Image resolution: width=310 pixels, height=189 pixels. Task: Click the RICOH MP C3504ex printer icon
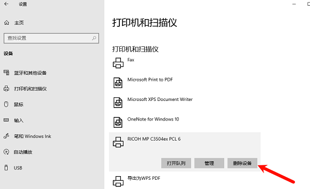[x=118, y=142]
